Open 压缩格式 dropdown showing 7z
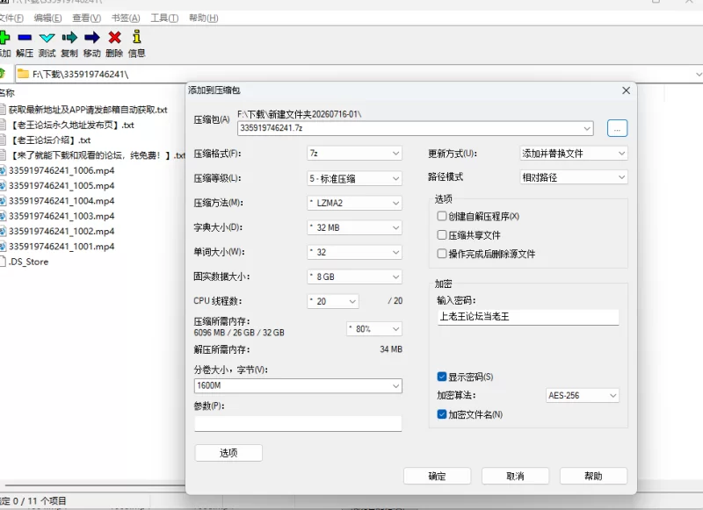The image size is (703, 510). click(354, 153)
